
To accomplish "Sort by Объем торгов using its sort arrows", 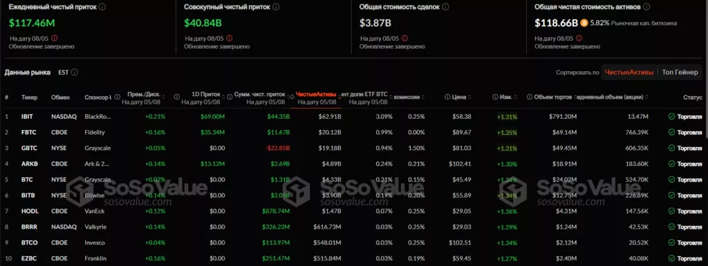I will 576,97.
